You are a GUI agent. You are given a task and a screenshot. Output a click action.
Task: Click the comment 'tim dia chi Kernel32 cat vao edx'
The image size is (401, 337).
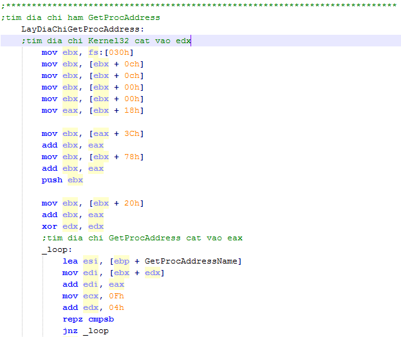click(x=106, y=41)
